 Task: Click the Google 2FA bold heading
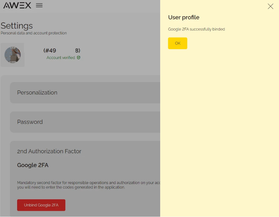tap(33, 165)
